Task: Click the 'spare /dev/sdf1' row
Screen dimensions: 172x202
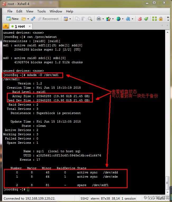Action: (x=62, y=185)
